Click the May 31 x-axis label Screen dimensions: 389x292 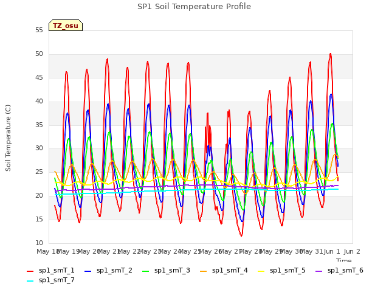point(312,251)
